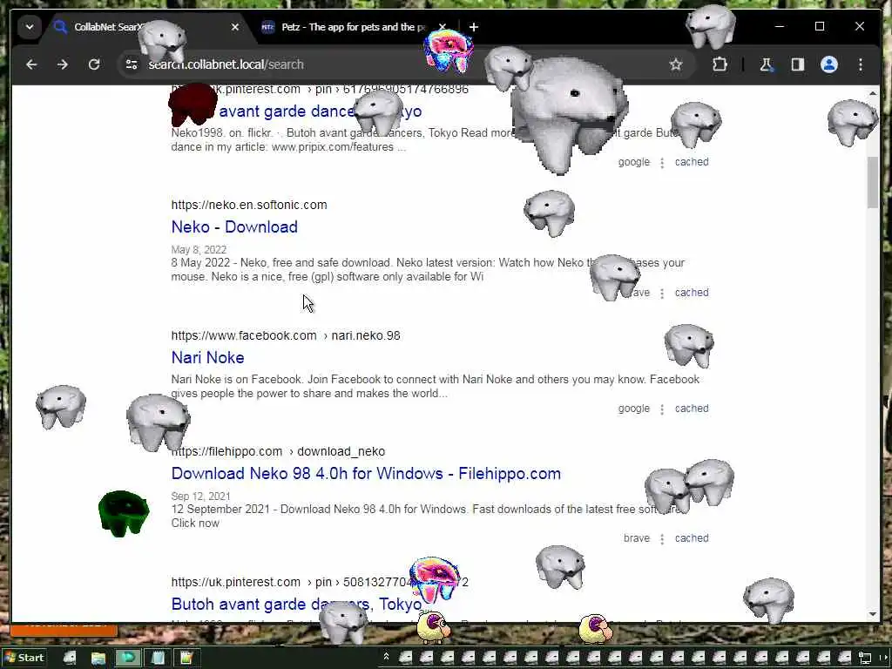This screenshot has height=669, width=892.
Task: Open the Neko - Download result
Action: (234, 226)
